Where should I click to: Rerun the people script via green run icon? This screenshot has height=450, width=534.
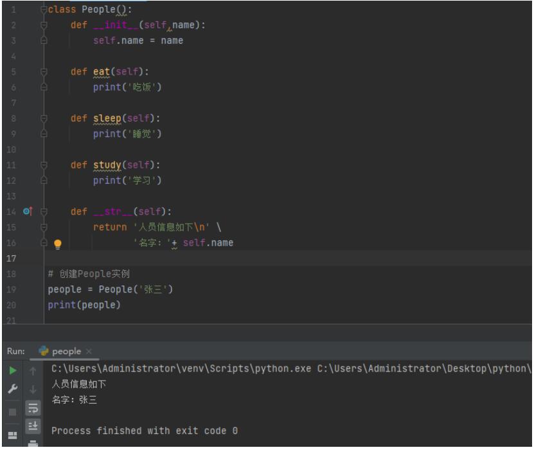click(12, 370)
